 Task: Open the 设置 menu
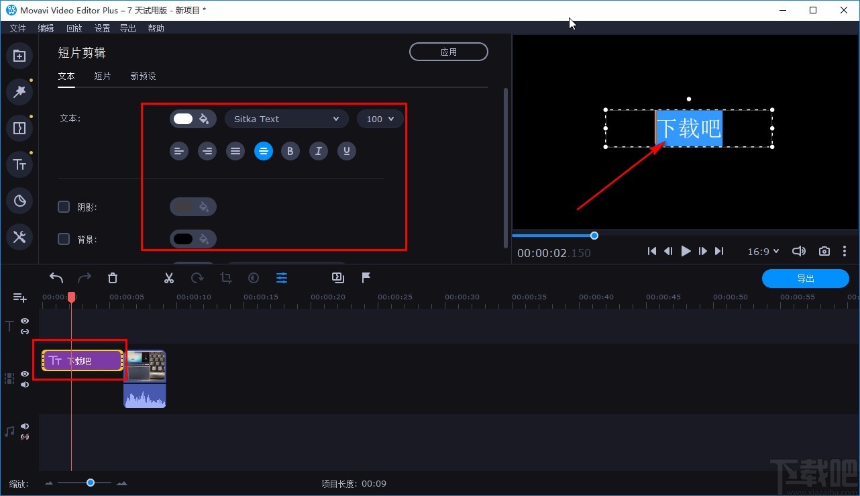coord(102,28)
